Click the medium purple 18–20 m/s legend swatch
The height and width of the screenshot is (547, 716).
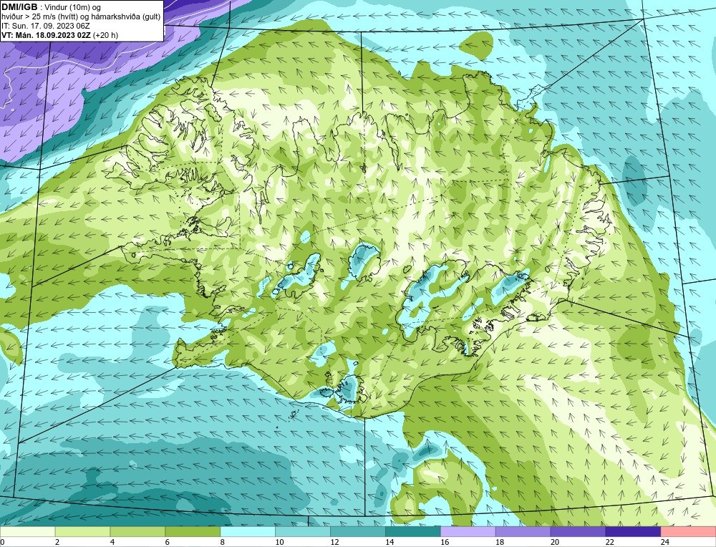523,532
